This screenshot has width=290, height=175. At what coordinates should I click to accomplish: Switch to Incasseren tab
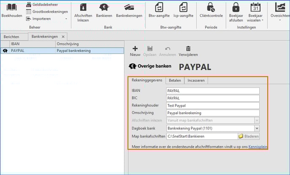[196, 81]
